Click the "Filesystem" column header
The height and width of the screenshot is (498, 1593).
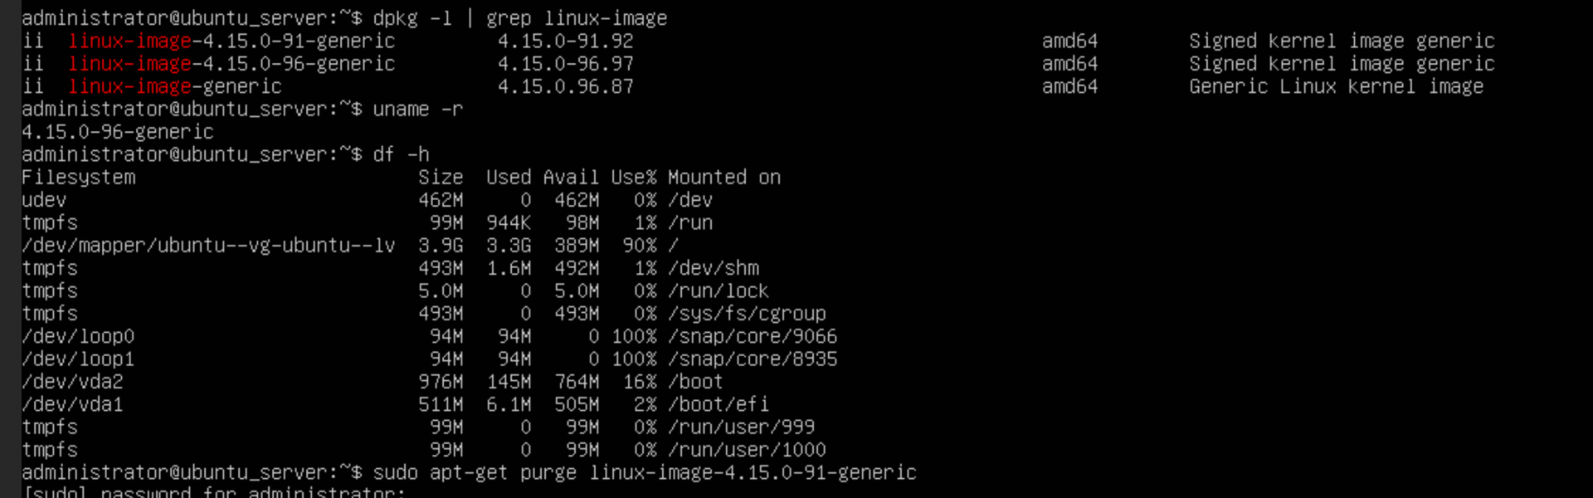[x=79, y=178]
